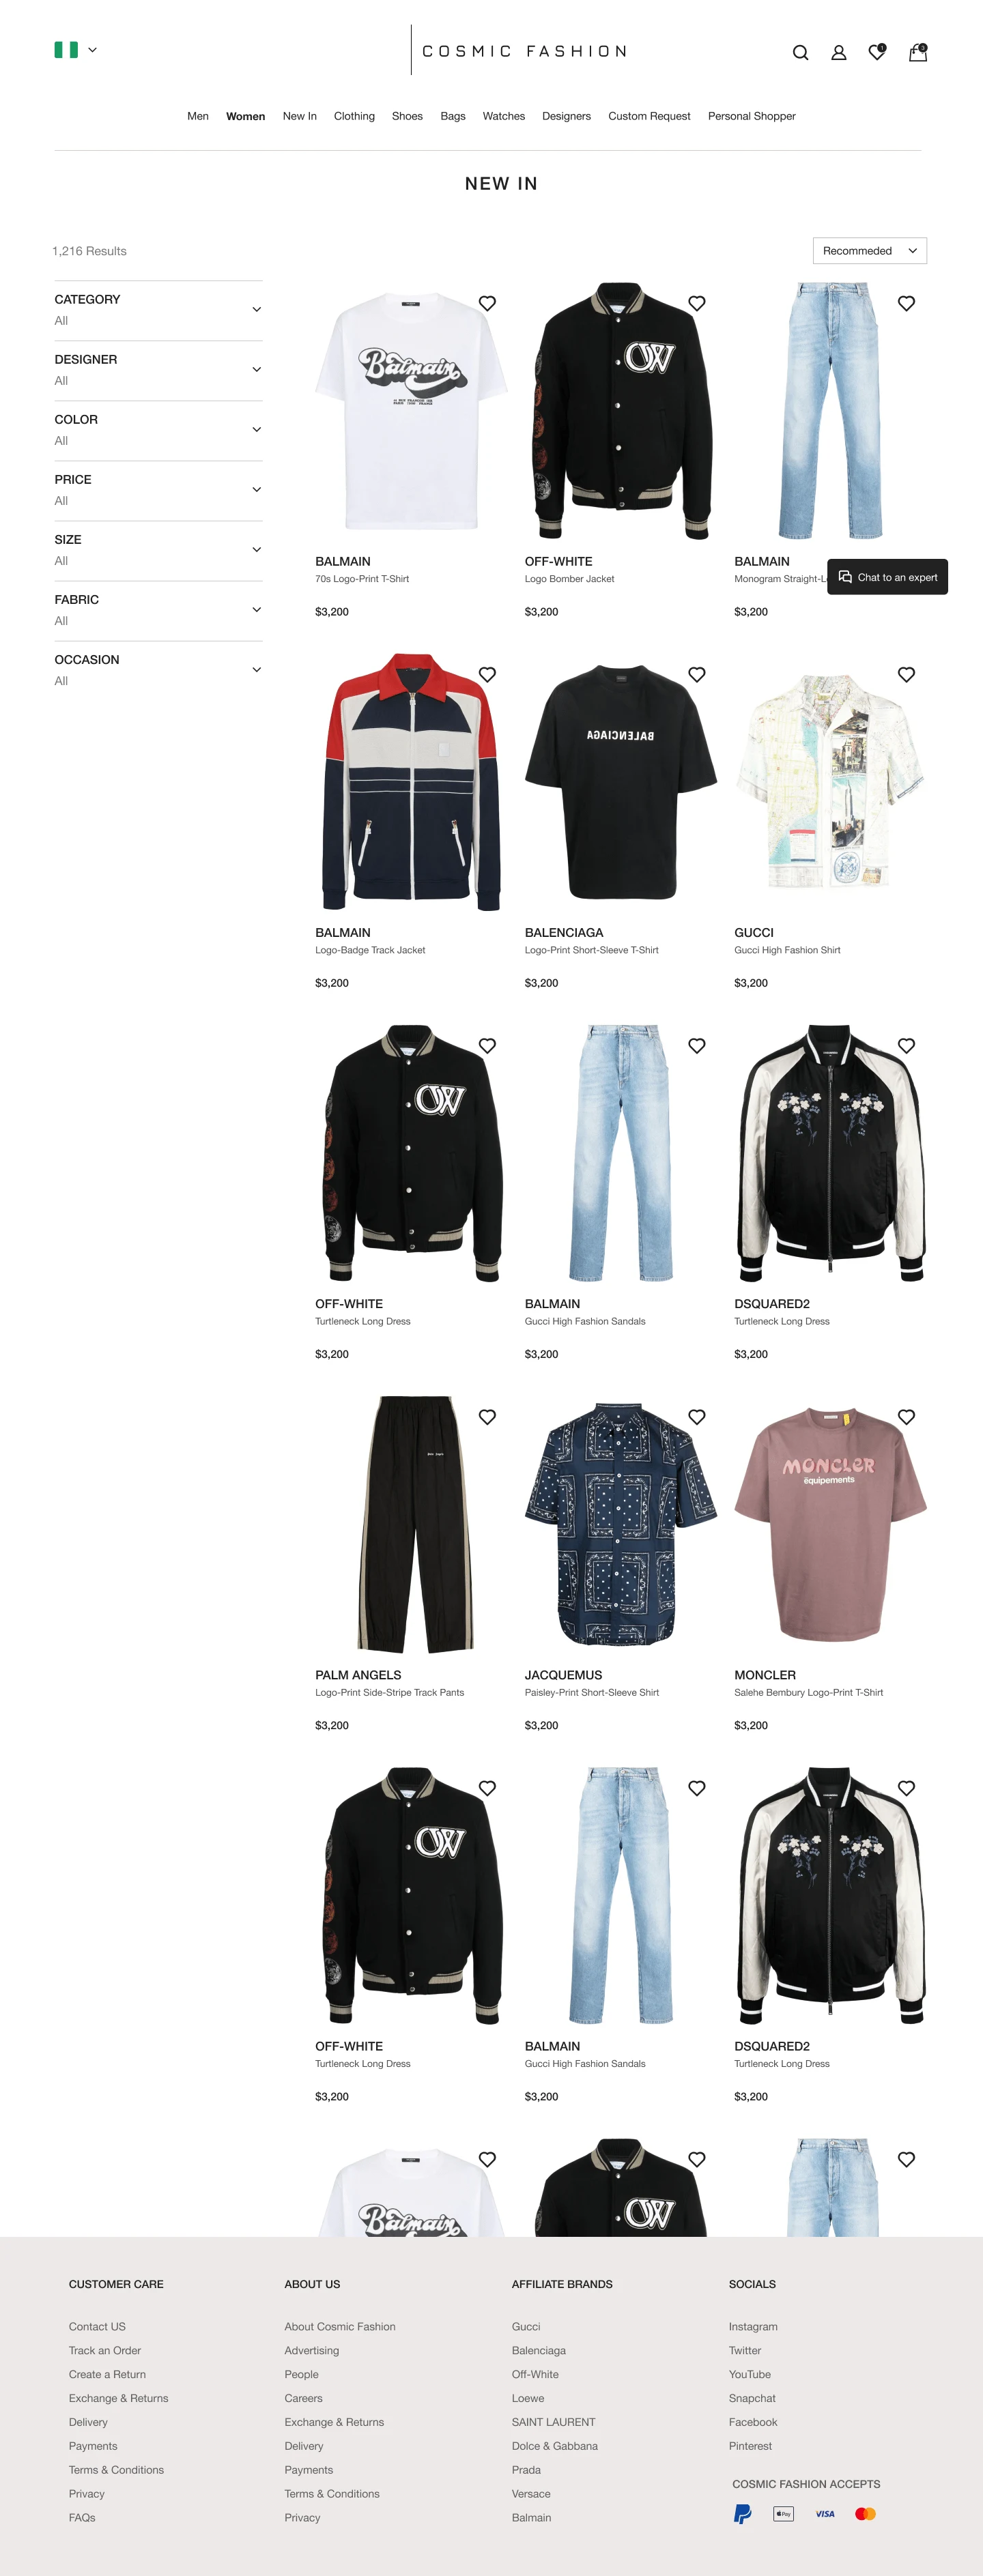
Task: Open the Track an Order link
Action: [105, 2350]
